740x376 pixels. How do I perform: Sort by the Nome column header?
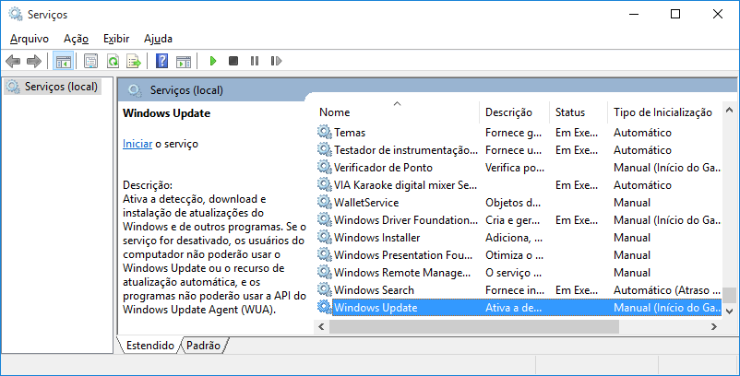point(397,112)
